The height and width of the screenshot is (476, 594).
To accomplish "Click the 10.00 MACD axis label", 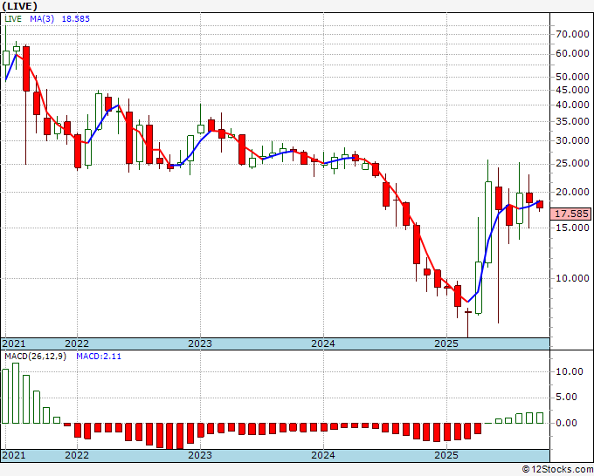I will [570, 371].
